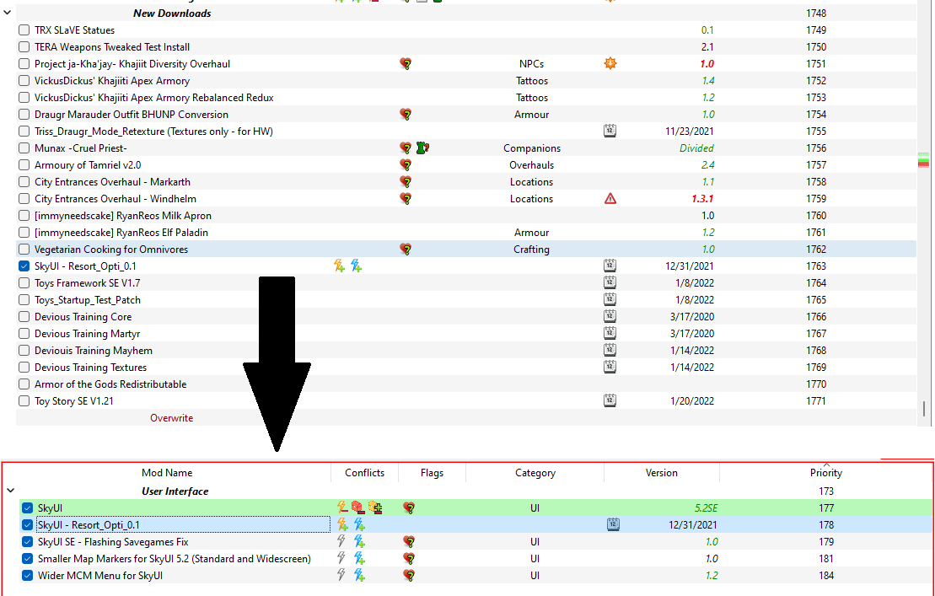Click the orange lightning conflict icon on upper SkyUI - Resort_Opti_0.1 row
The height and width of the screenshot is (596, 935).
(340, 266)
